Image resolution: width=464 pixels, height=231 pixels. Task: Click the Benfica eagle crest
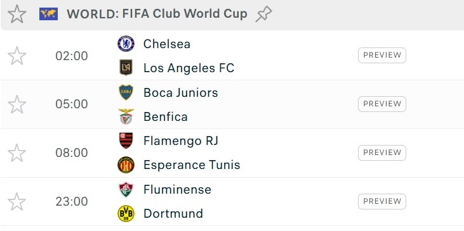pos(126,116)
